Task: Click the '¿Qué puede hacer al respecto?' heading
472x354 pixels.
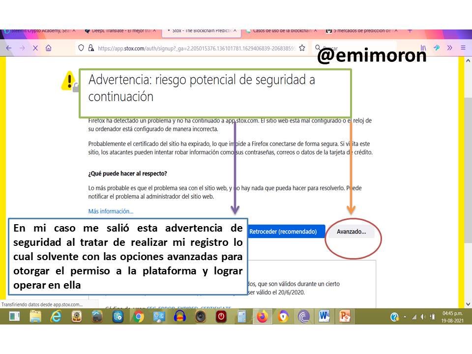Action: (x=127, y=174)
